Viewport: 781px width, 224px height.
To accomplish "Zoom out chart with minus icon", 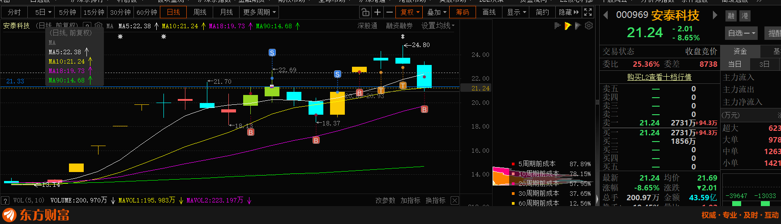I will 389,12.
